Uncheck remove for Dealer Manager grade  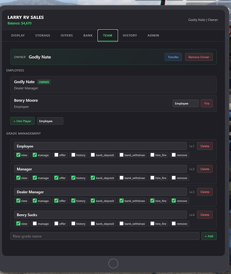(174, 201)
